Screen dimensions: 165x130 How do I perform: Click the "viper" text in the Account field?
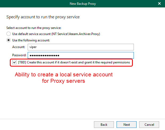pos(33,47)
